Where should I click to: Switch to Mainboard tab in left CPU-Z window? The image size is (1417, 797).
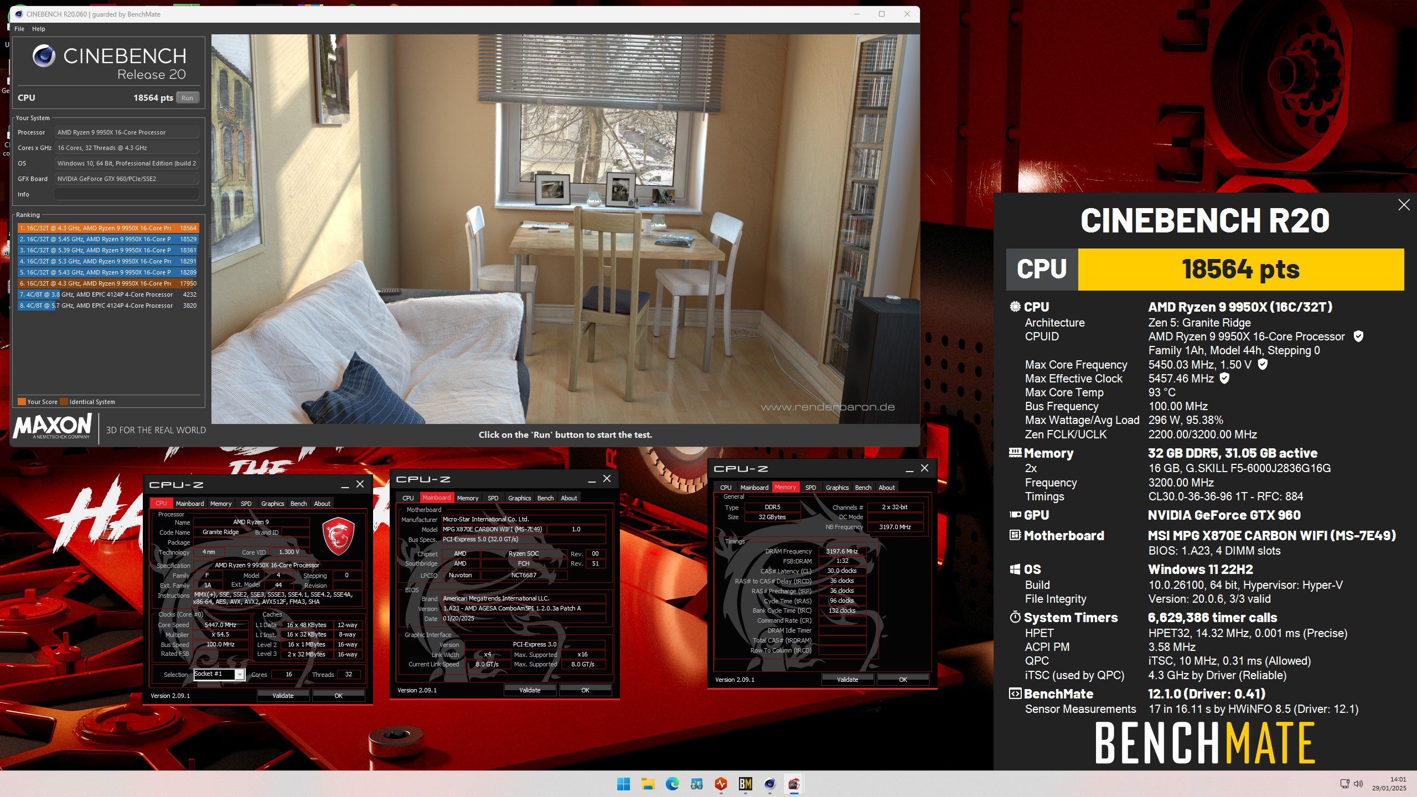tap(190, 504)
